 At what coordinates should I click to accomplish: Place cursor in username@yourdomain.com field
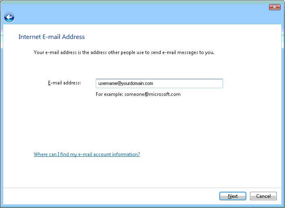(x=159, y=83)
